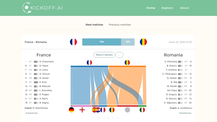Click the gray unknown-team circle icon
This screenshot has height=122, width=217.
[127, 110]
